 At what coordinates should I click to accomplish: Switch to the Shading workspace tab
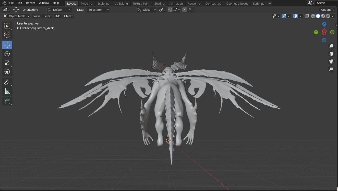point(159,4)
